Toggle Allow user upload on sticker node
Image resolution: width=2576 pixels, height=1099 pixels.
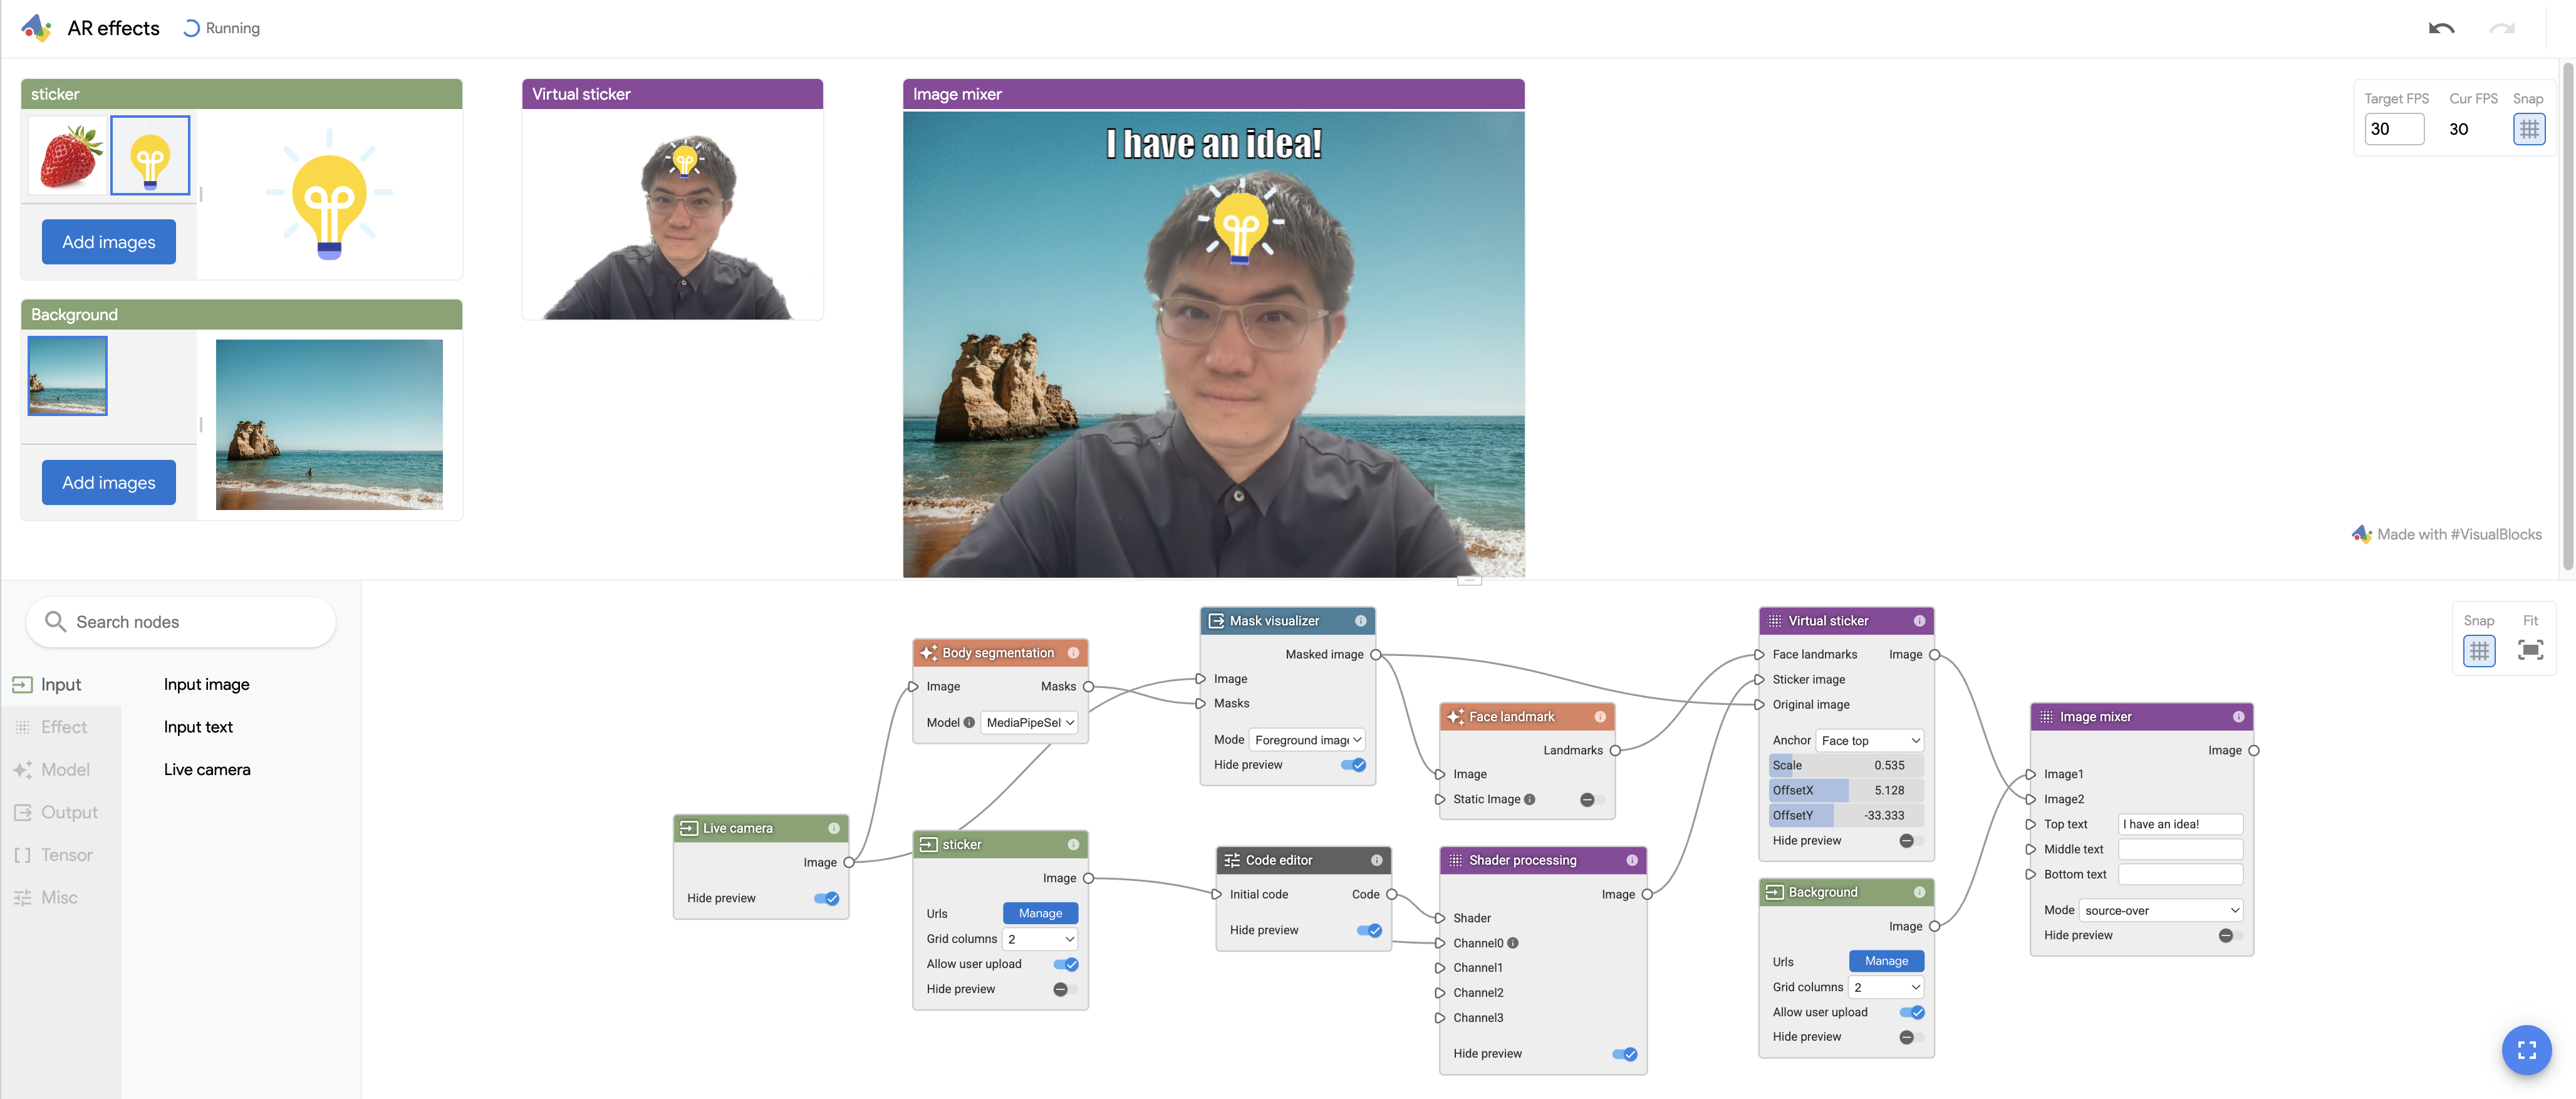tap(1066, 964)
